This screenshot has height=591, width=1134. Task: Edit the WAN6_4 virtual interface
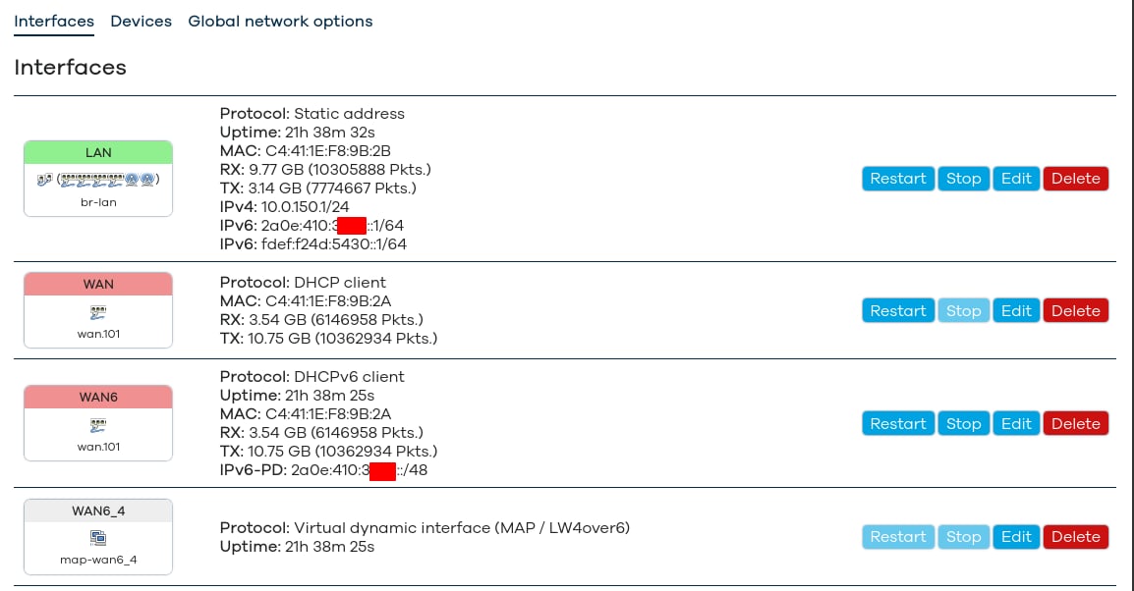pyautogui.click(x=1015, y=537)
